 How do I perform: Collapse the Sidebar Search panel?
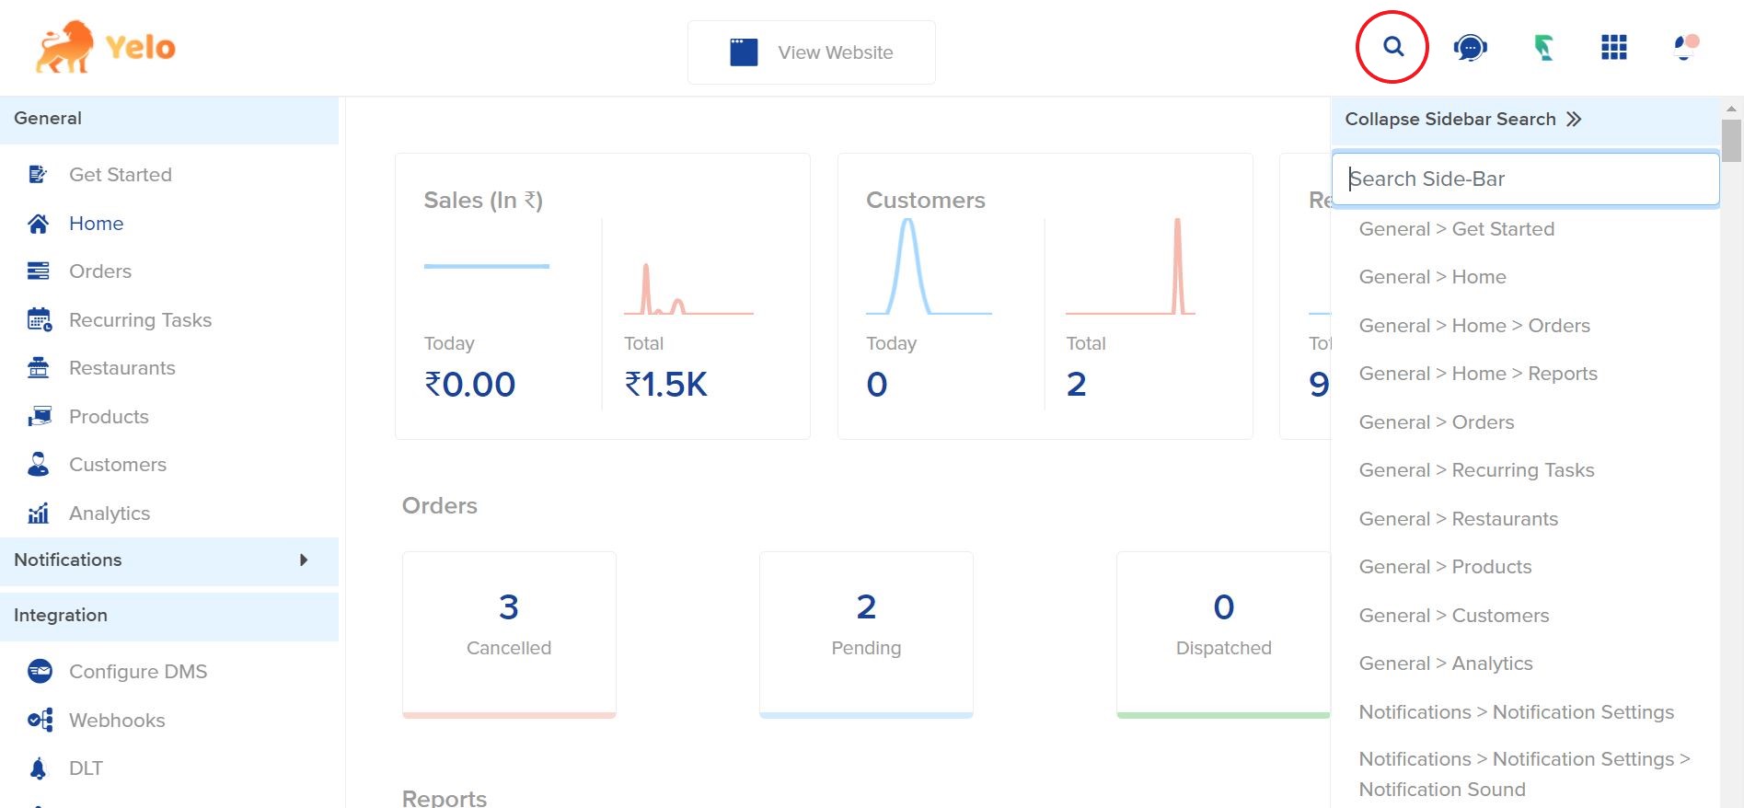1462,120
